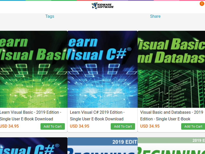
Task: Add Learn Visual C# to cart
Action: [x=123, y=126]
